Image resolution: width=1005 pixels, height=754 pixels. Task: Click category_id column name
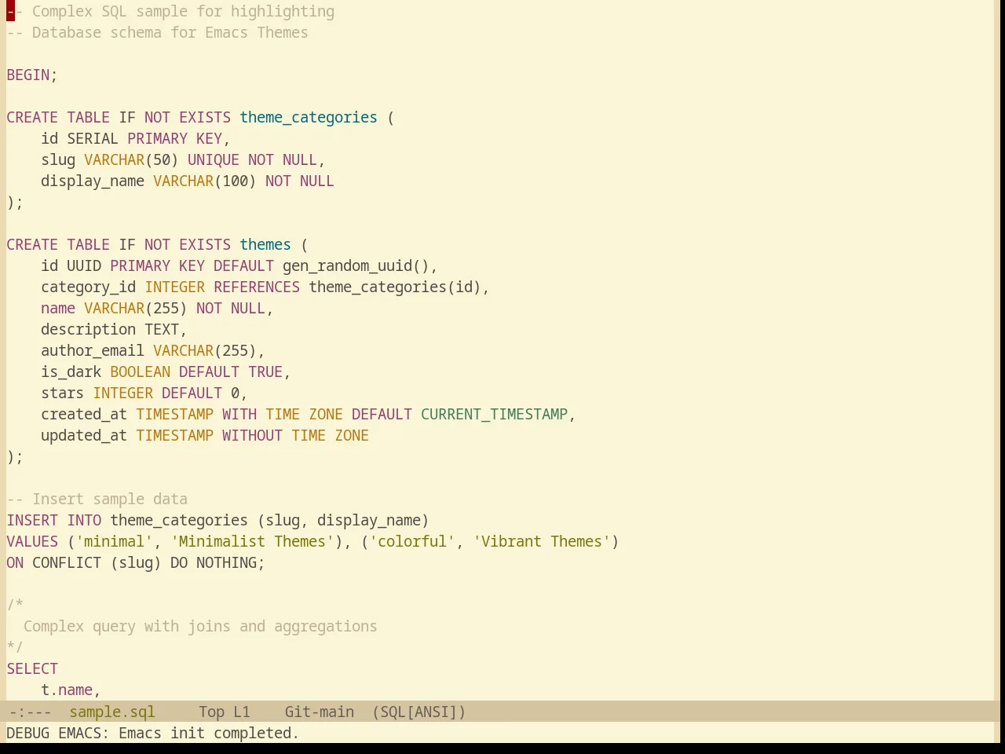coord(89,287)
